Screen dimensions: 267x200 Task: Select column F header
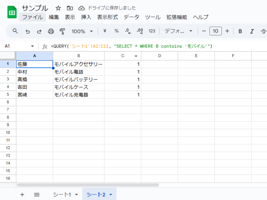(233, 56)
